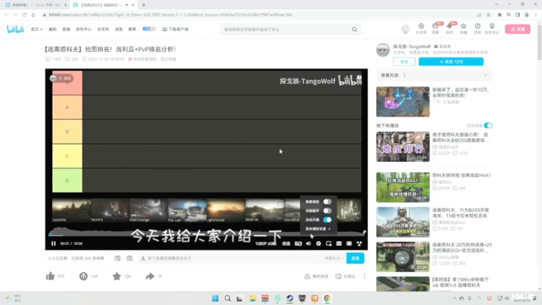
Task: Open the 直播 nav item
Action: tap(66, 29)
